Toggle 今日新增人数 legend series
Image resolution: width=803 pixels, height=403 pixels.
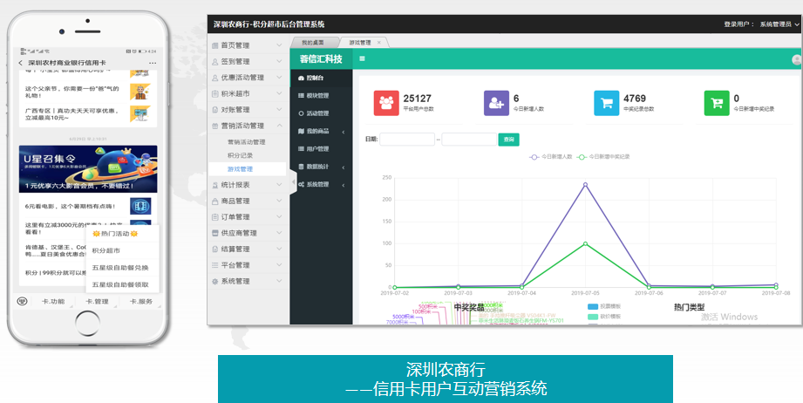(x=551, y=157)
